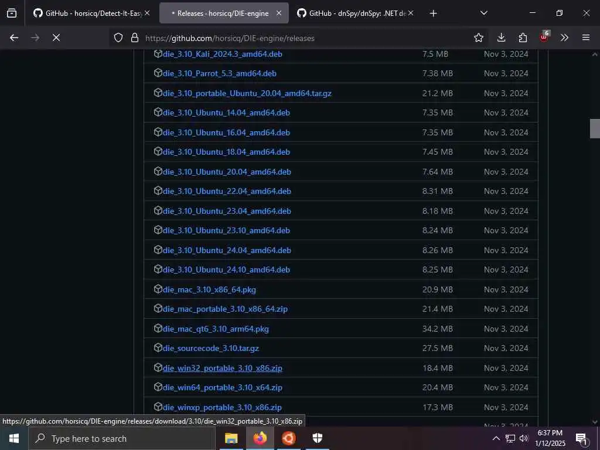
Task: Open the notification center icon
Action: coord(581,438)
